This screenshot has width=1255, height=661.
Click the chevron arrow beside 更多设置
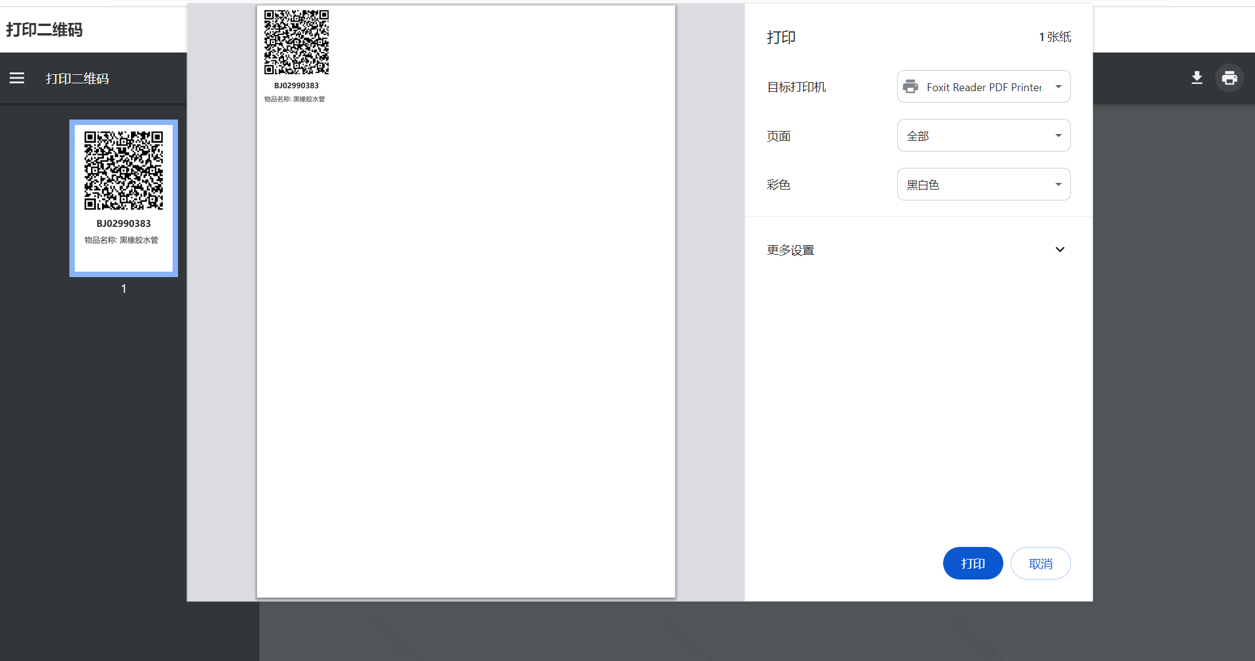click(1060, 250)
